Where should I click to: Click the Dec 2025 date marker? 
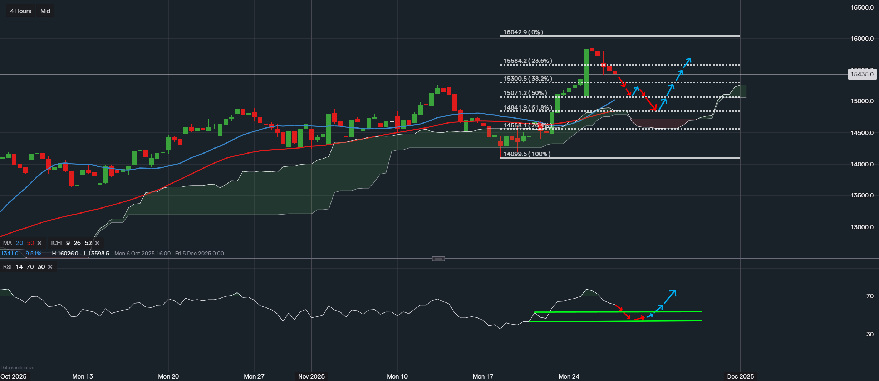740,376
